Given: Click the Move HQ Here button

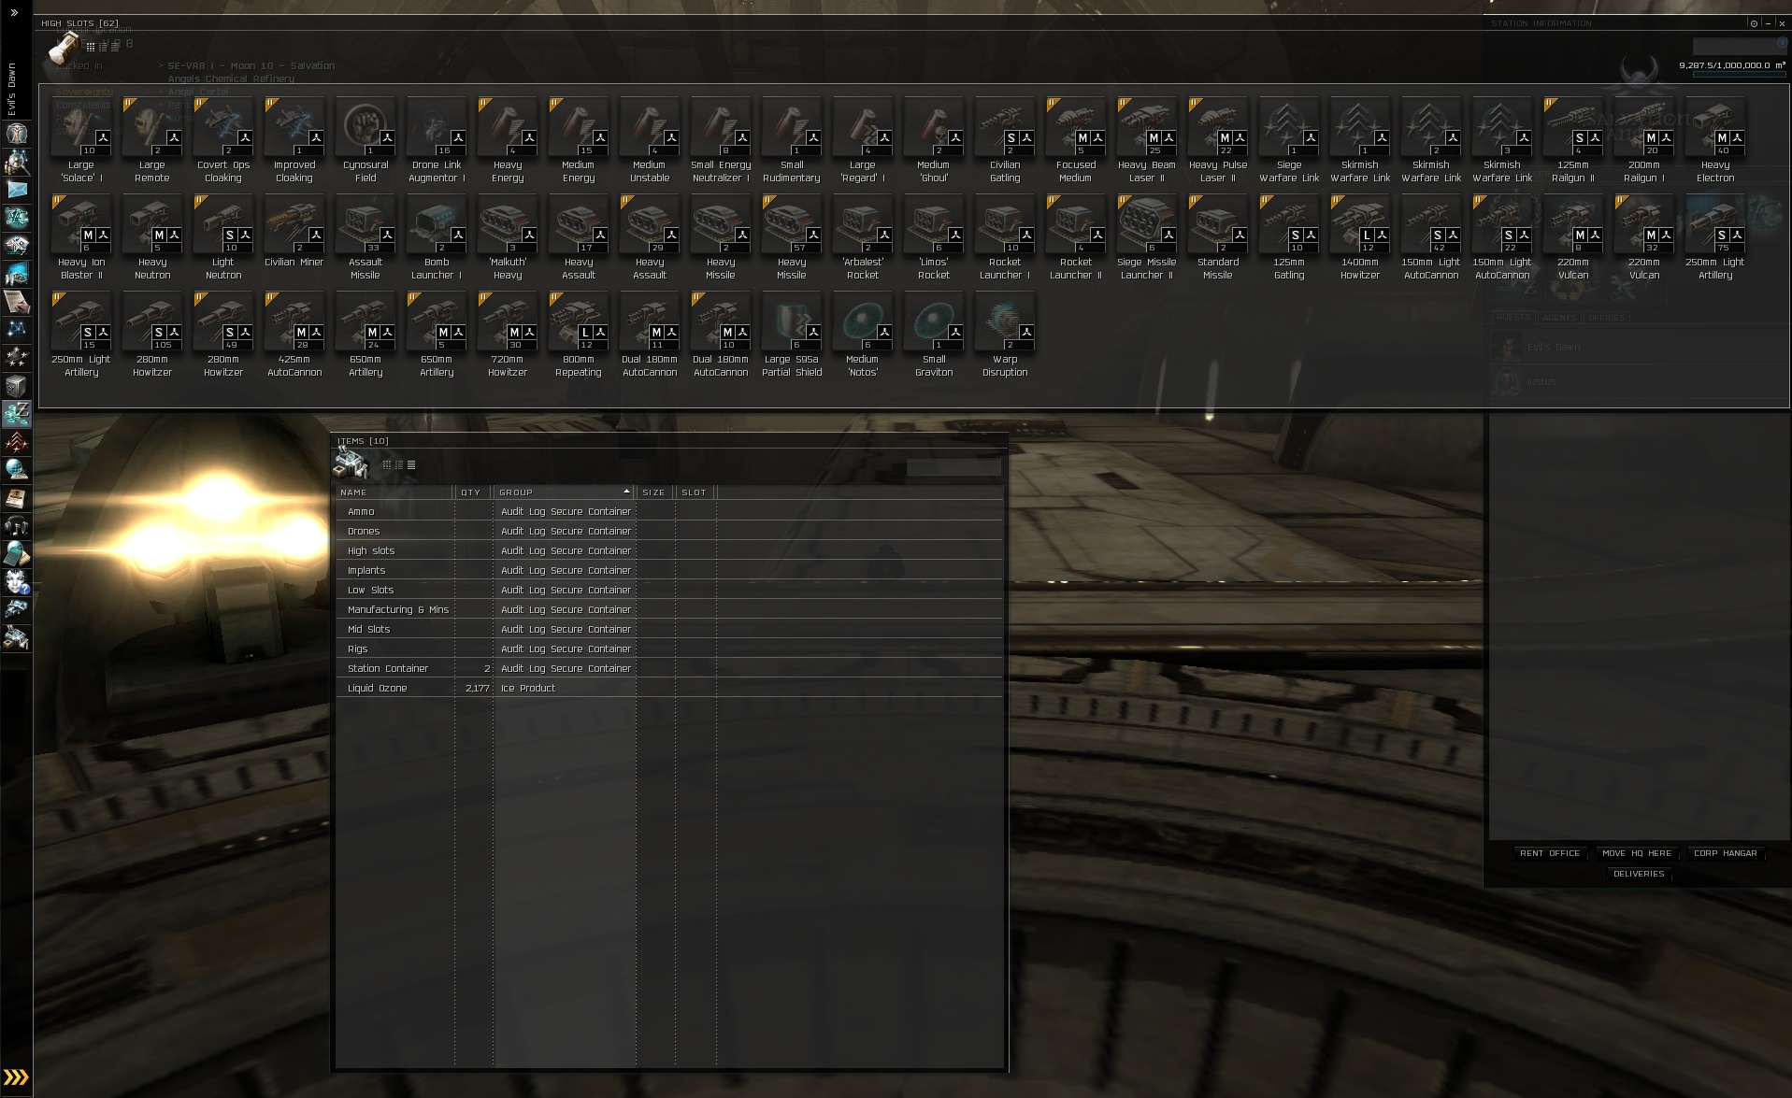Looking at the screenshot, I should coord(1637,853).
